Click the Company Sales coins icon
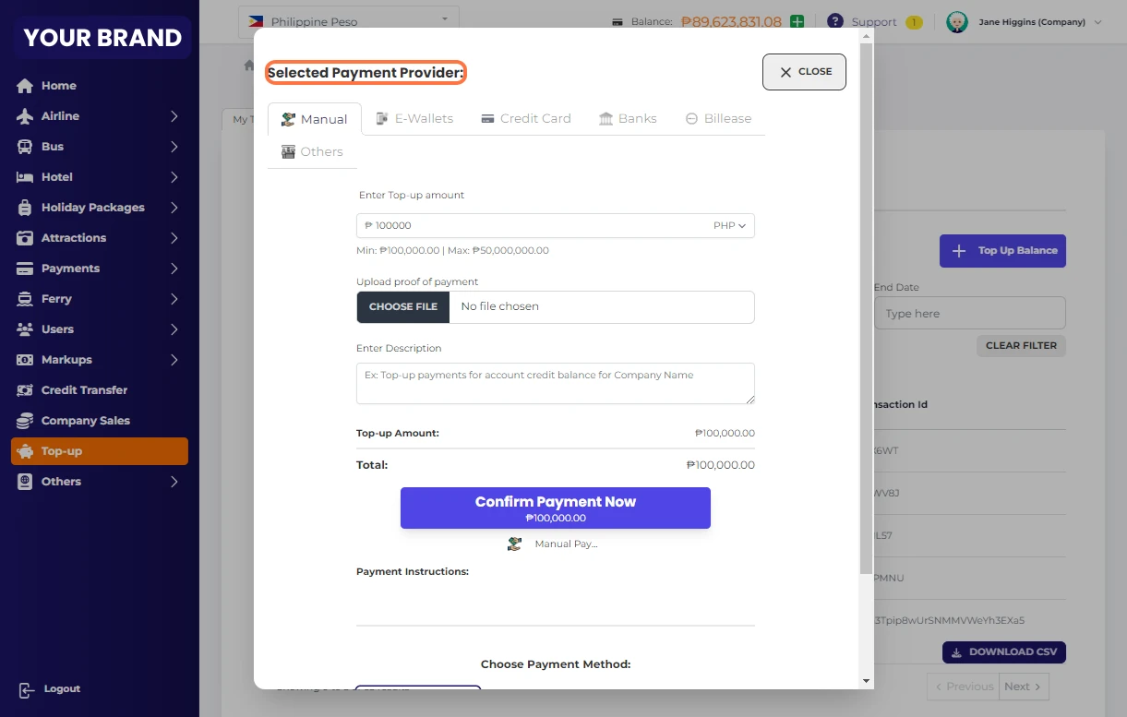 tap(25, 421)
